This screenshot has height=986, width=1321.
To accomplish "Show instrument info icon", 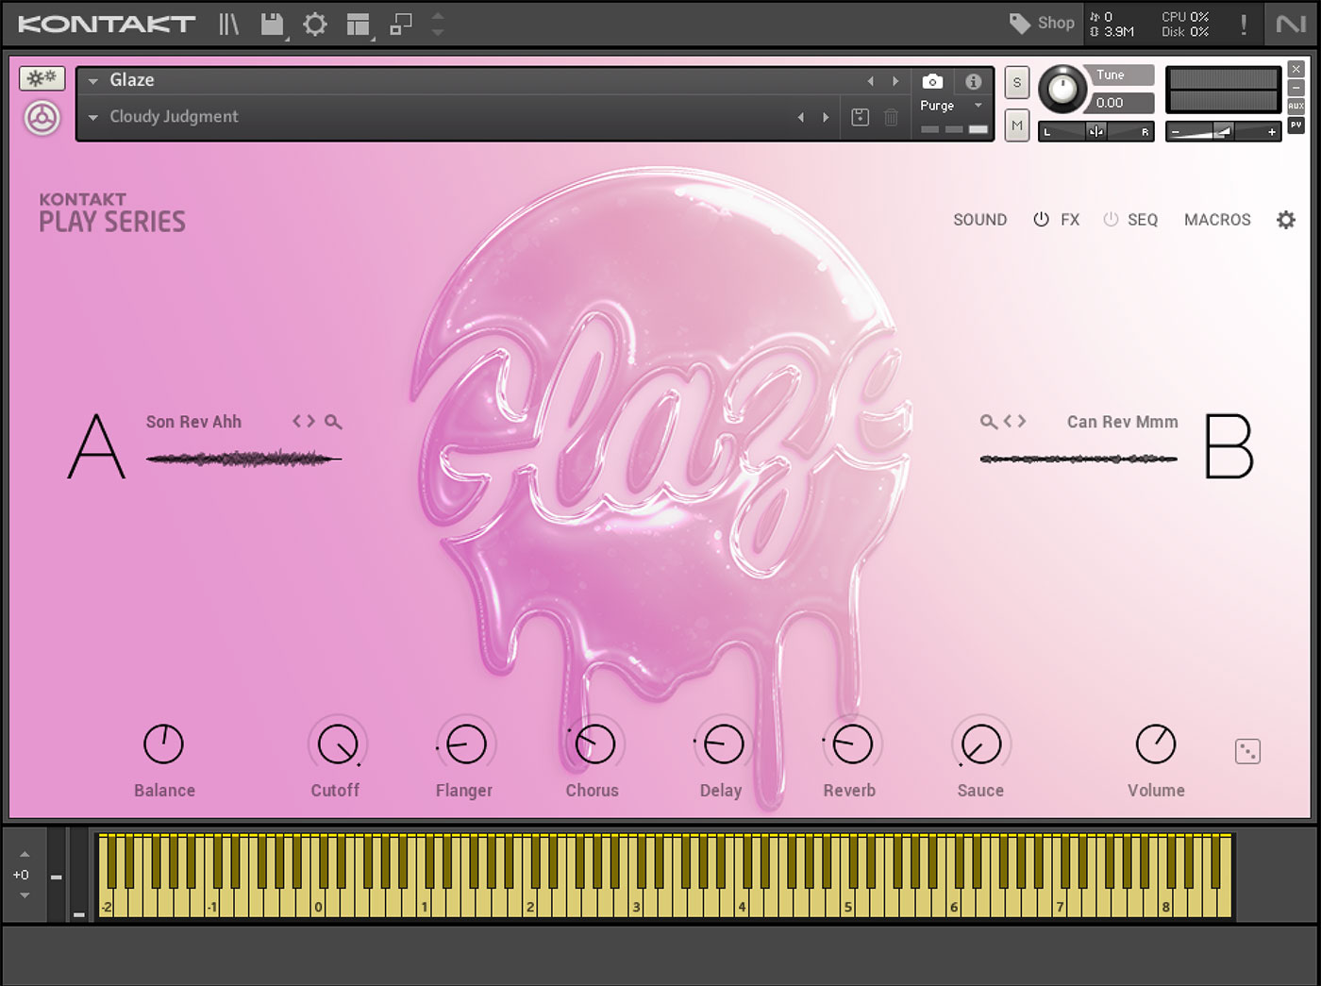I will 974,81.
